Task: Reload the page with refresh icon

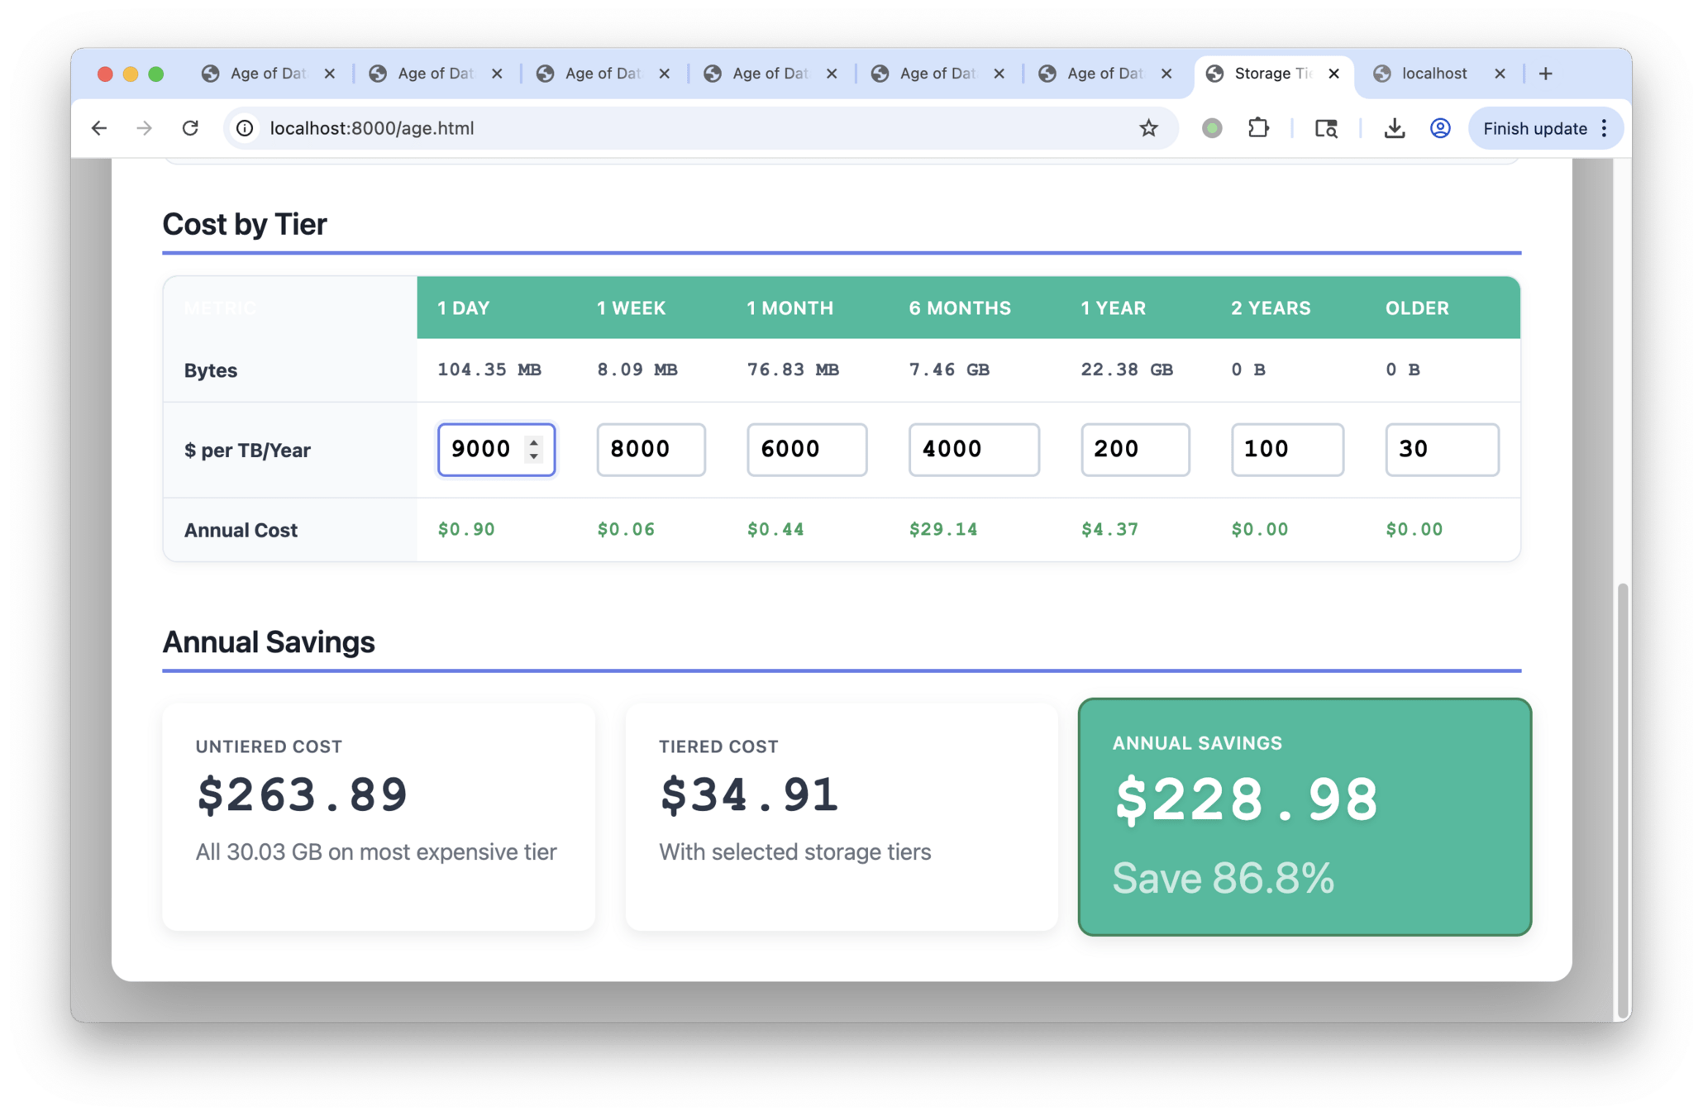Action: pyautogui.click(x=191, y=128)
